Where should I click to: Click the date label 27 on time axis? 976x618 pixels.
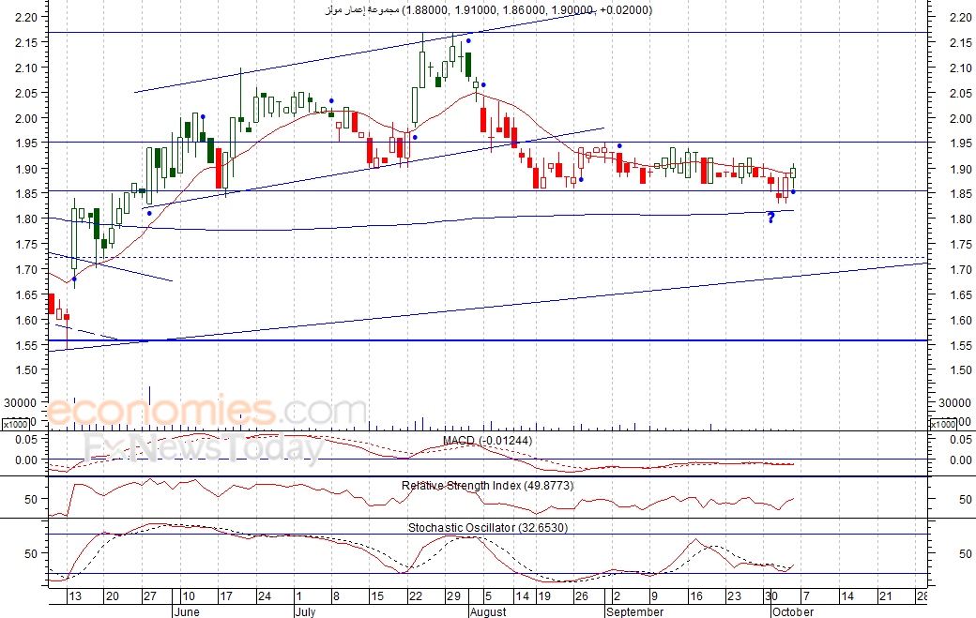(150, 596)
